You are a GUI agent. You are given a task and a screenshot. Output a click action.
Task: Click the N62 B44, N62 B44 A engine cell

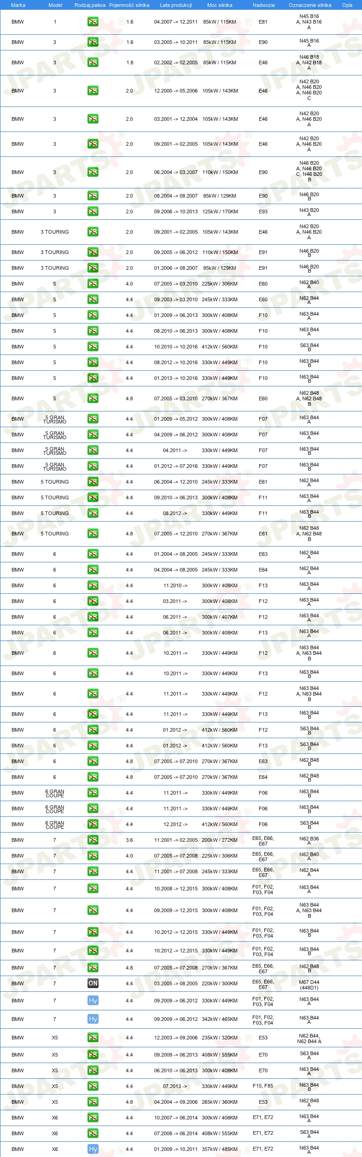click(309, 1039)
